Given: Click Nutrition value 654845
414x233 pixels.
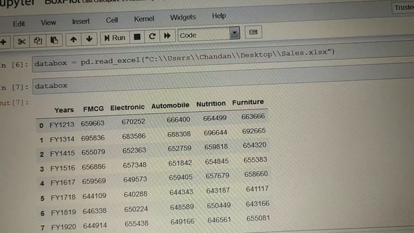Looking at the screenshot, I should (217, 161).
